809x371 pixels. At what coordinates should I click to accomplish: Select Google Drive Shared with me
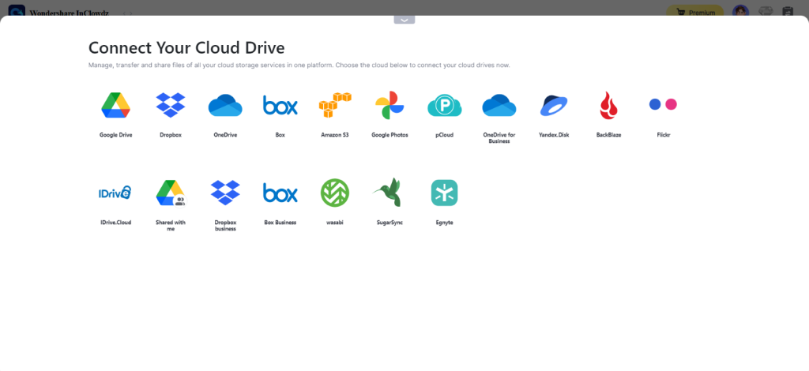[171, 193]
